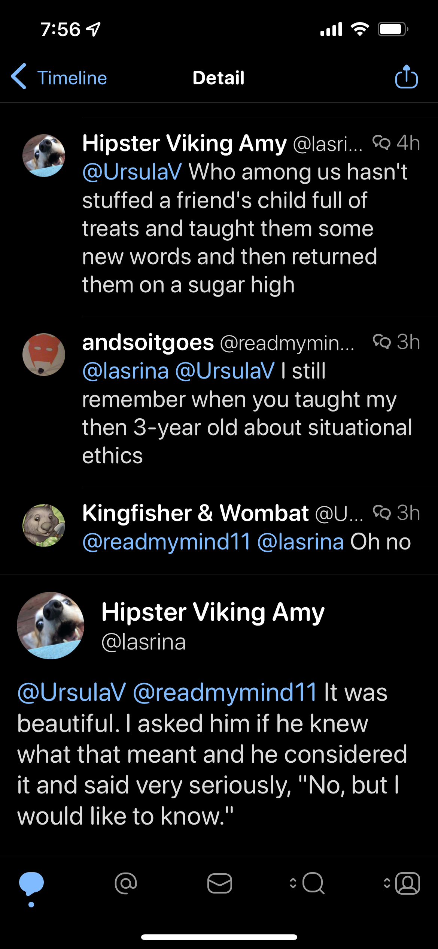Tap the conversation icon on Kingfisher & Wombat's tweet
The height and width of the screenshot is (949, 438).
382,512
